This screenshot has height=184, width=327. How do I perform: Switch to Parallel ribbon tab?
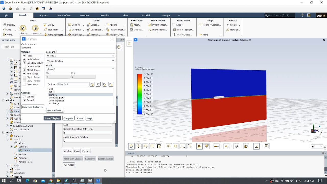(x=146, y=15)
